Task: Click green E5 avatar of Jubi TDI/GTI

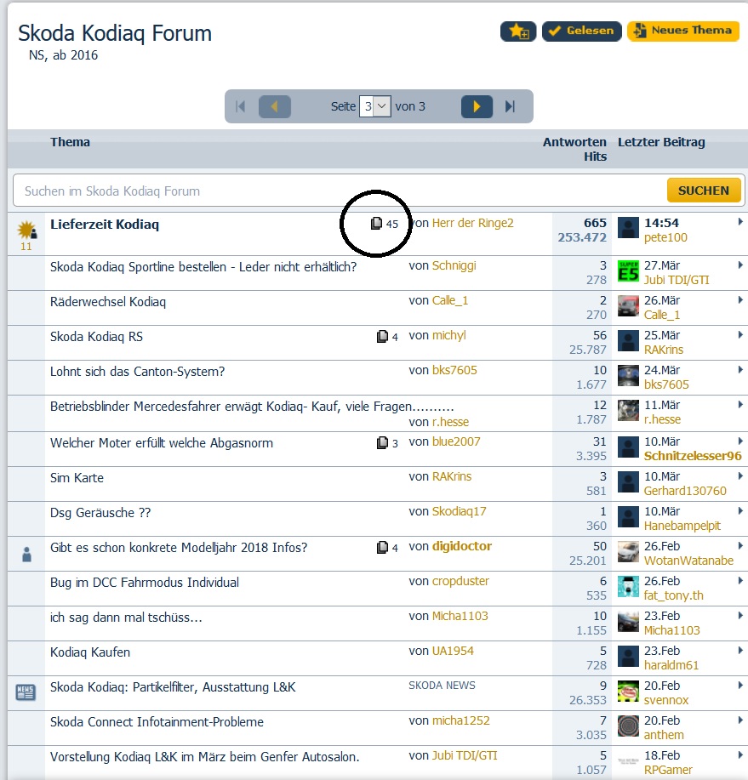Action: pyautogui.click(x=628, y=271)
